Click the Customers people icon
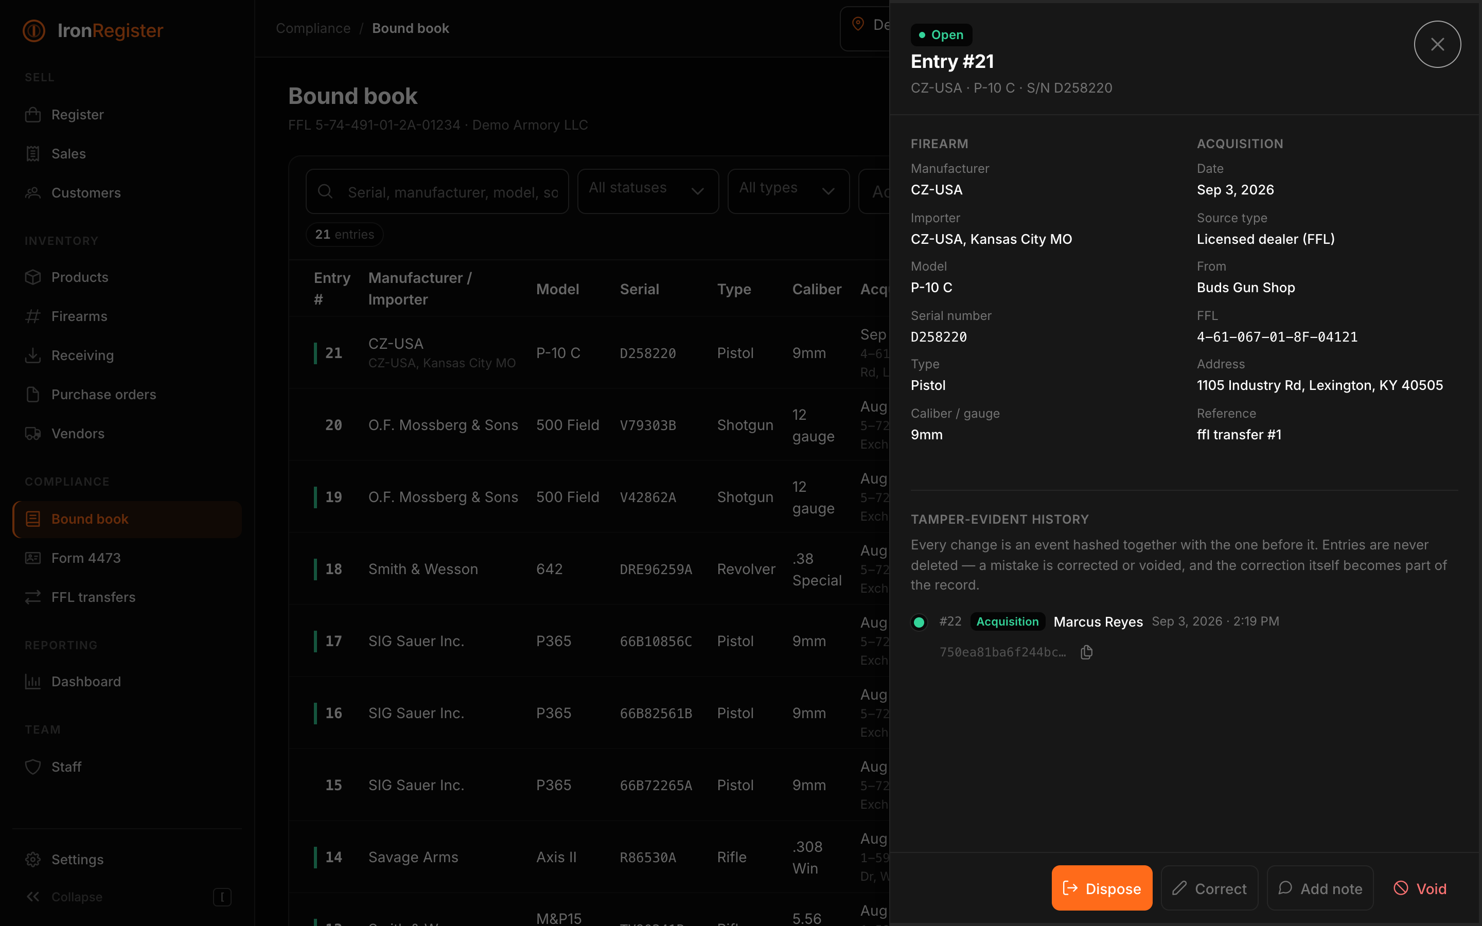This screenshot has height=926, width=1482. coord(33,193)
